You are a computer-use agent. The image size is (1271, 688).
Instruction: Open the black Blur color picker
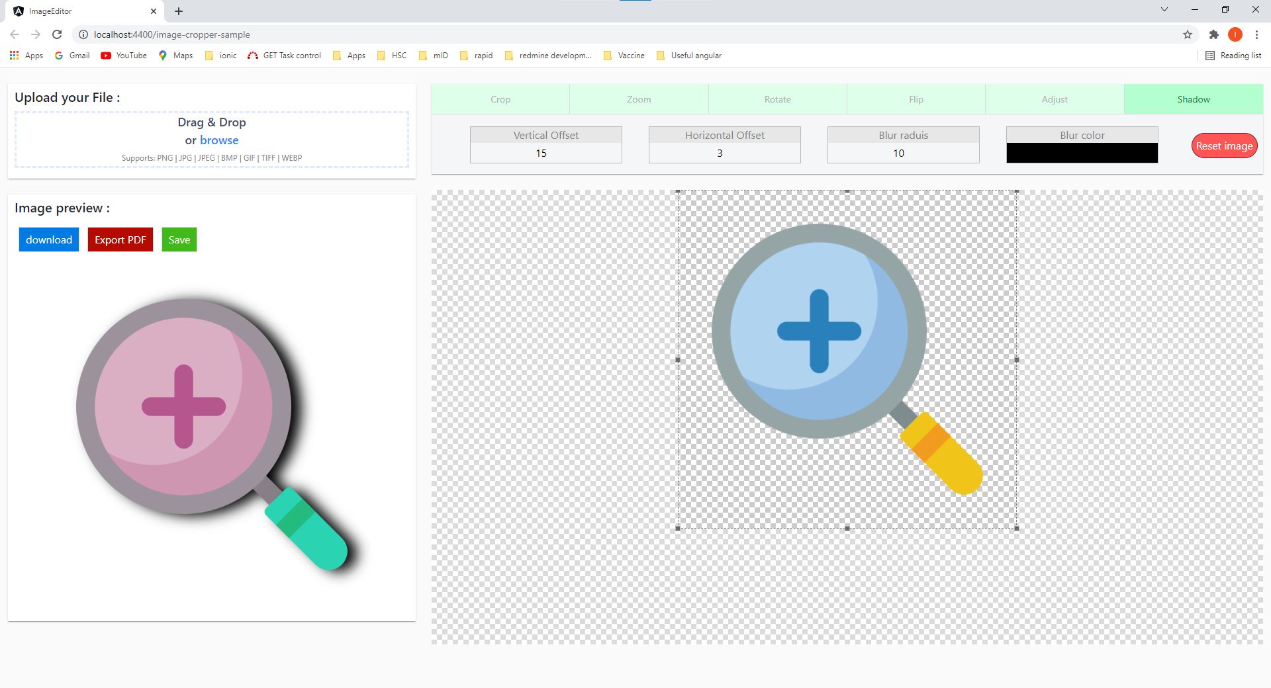click(1082, 153)
